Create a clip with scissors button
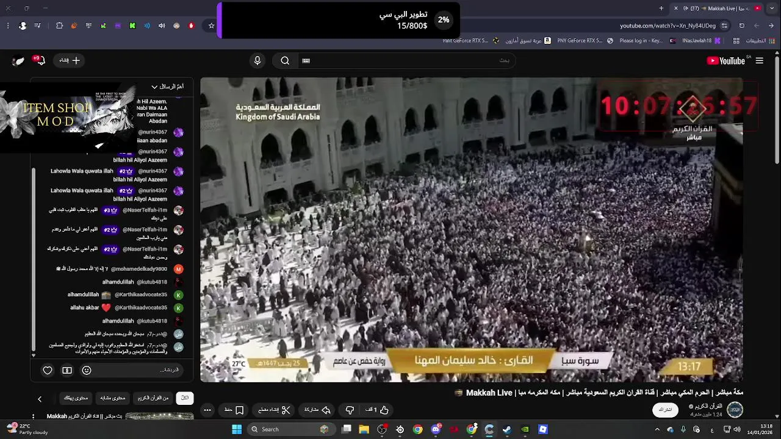The height and width of the screenshot is (439, 781). pos(275,410)
